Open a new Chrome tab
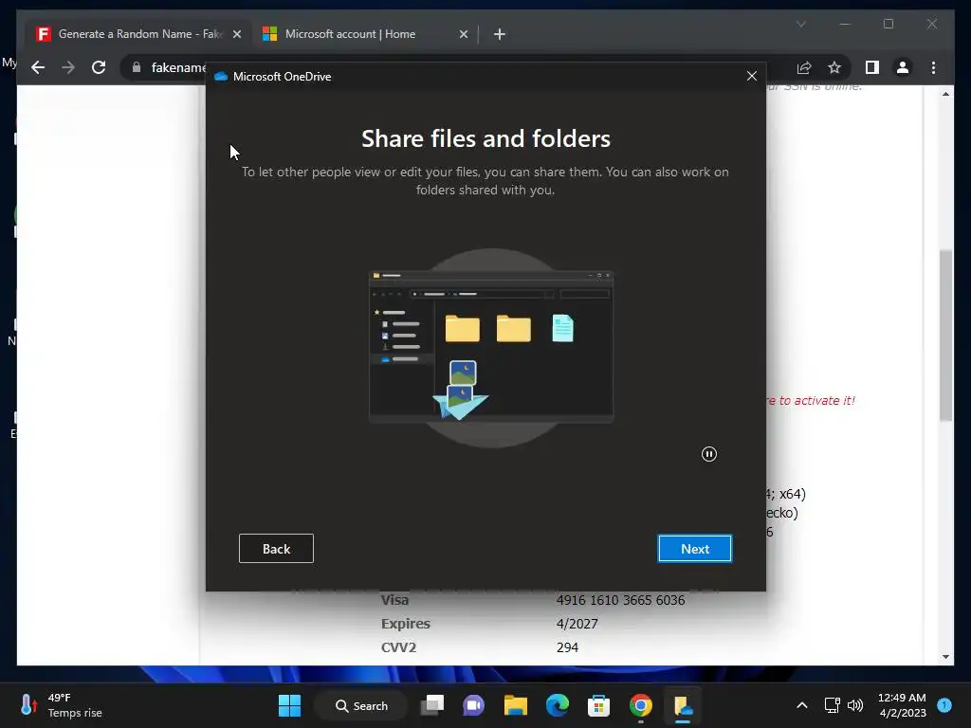This screenshot has height=728, width=971. [500, 34]
